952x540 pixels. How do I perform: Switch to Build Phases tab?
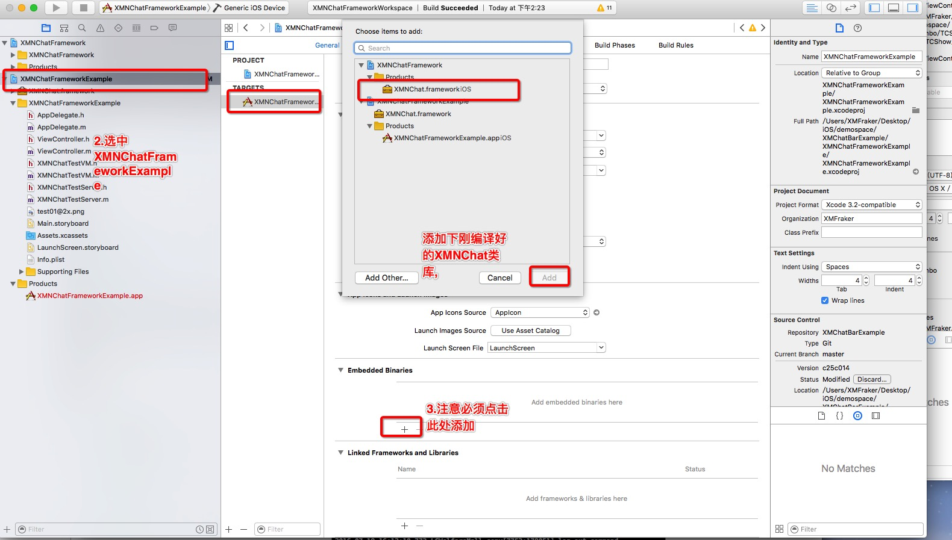click(615, 45)
